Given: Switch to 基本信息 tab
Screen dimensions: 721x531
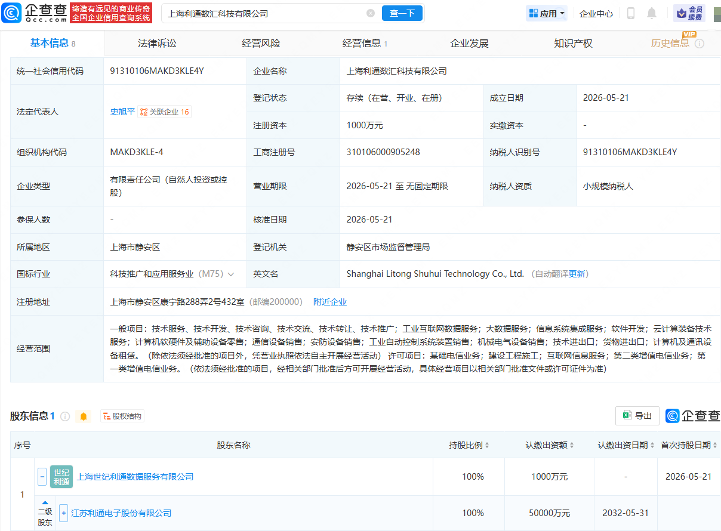Looking at the screenshot, I should click(x=53, y=43).
